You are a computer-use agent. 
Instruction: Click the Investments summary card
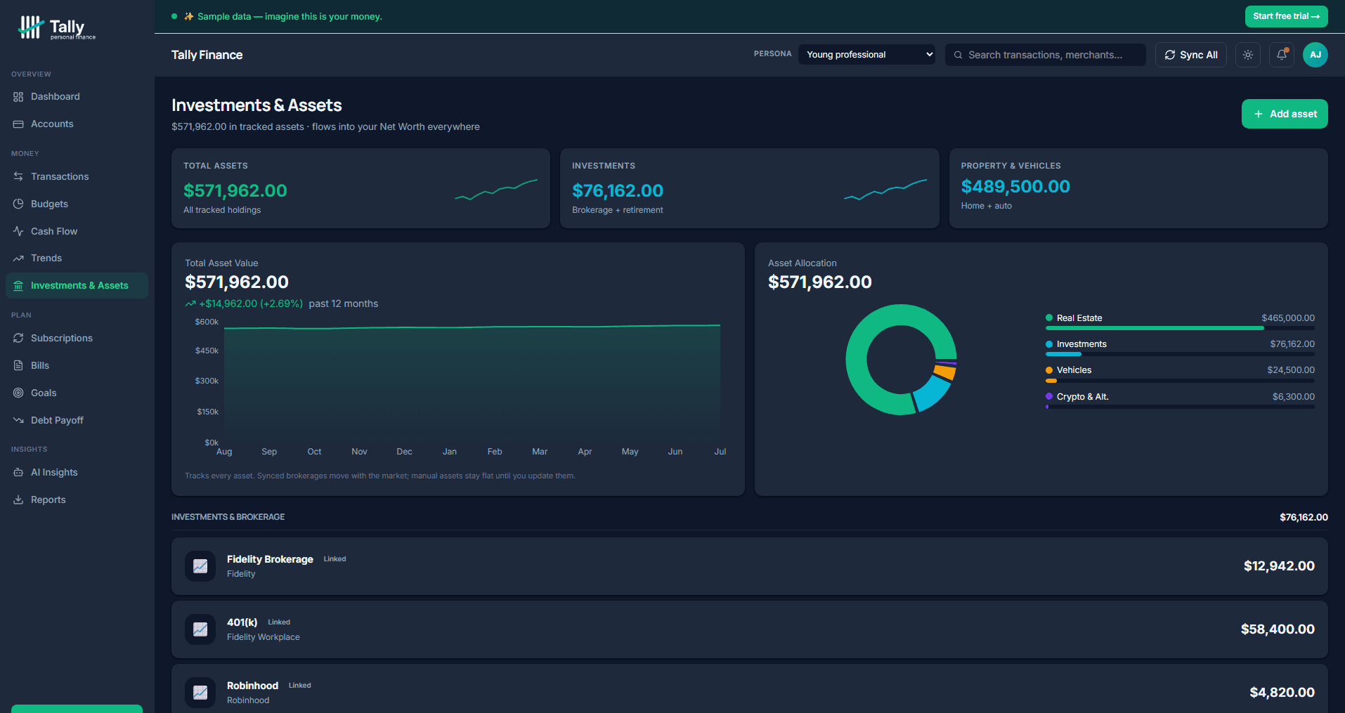click(749, 188)
